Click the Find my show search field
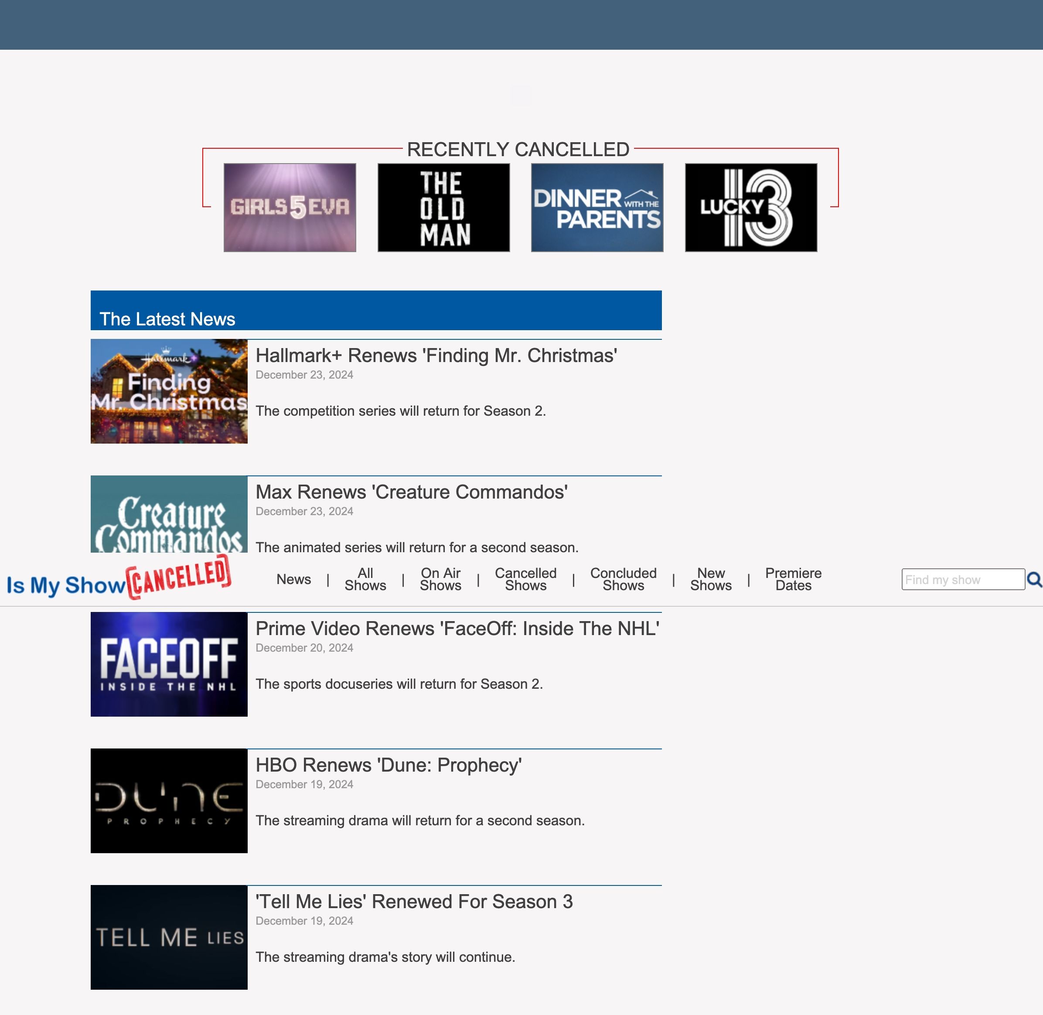 pos(962,579)
